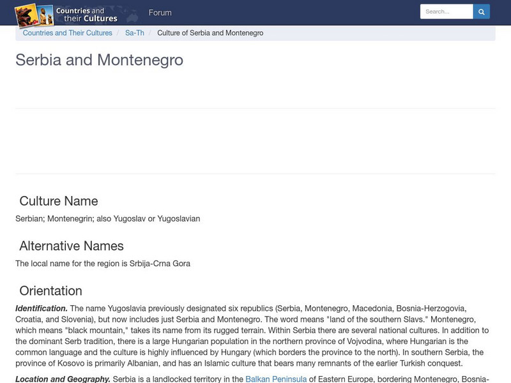Click the magnifying glass search button
This screenshot has width=511, height=383.
[481, 11]
